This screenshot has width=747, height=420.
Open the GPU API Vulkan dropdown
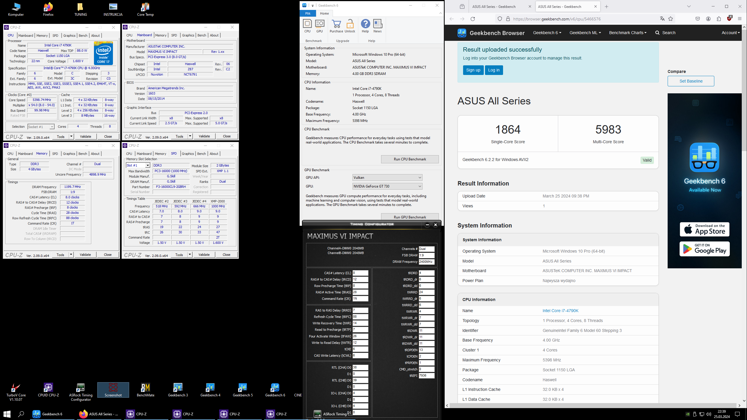387,177
